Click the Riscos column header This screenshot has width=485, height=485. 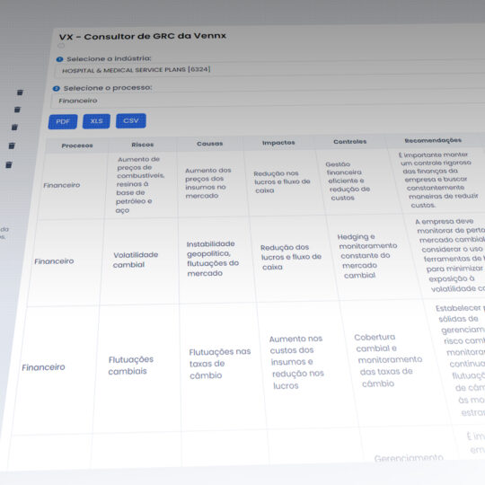point(142,145)
